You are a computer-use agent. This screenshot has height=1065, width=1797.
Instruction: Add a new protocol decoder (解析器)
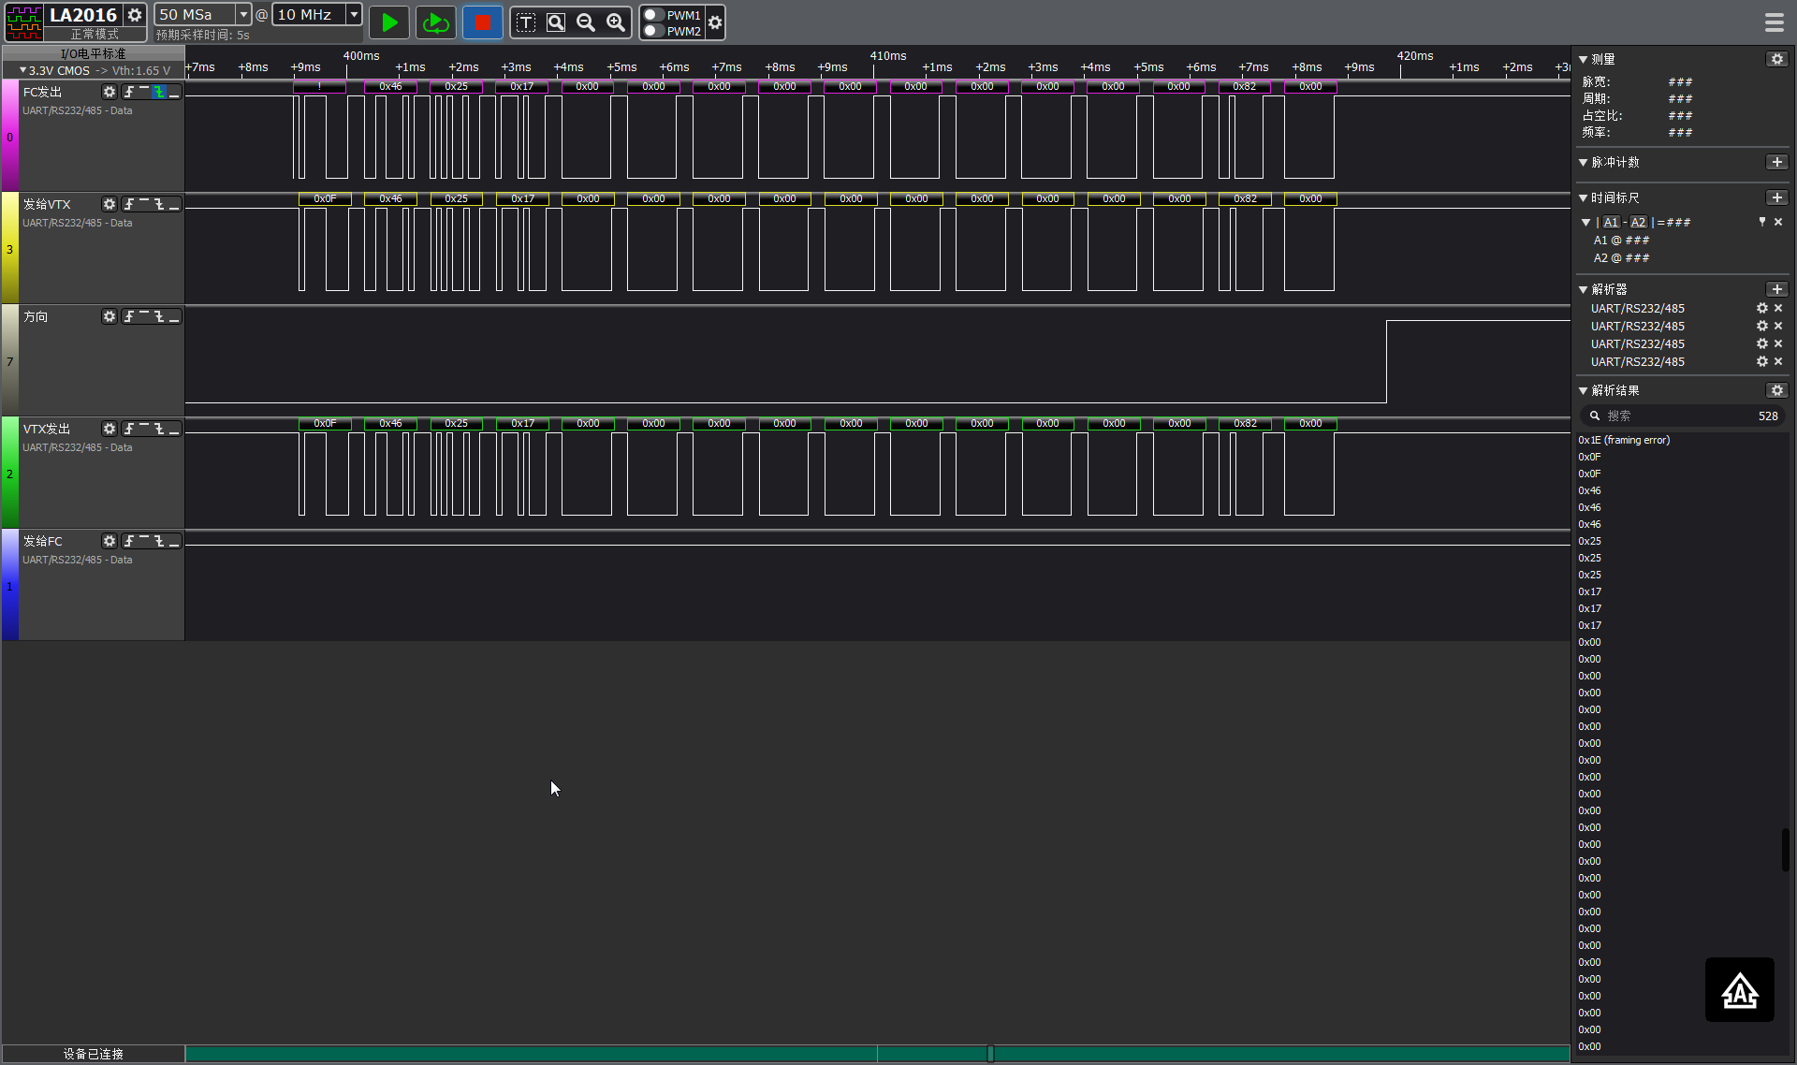(1776, 289)
